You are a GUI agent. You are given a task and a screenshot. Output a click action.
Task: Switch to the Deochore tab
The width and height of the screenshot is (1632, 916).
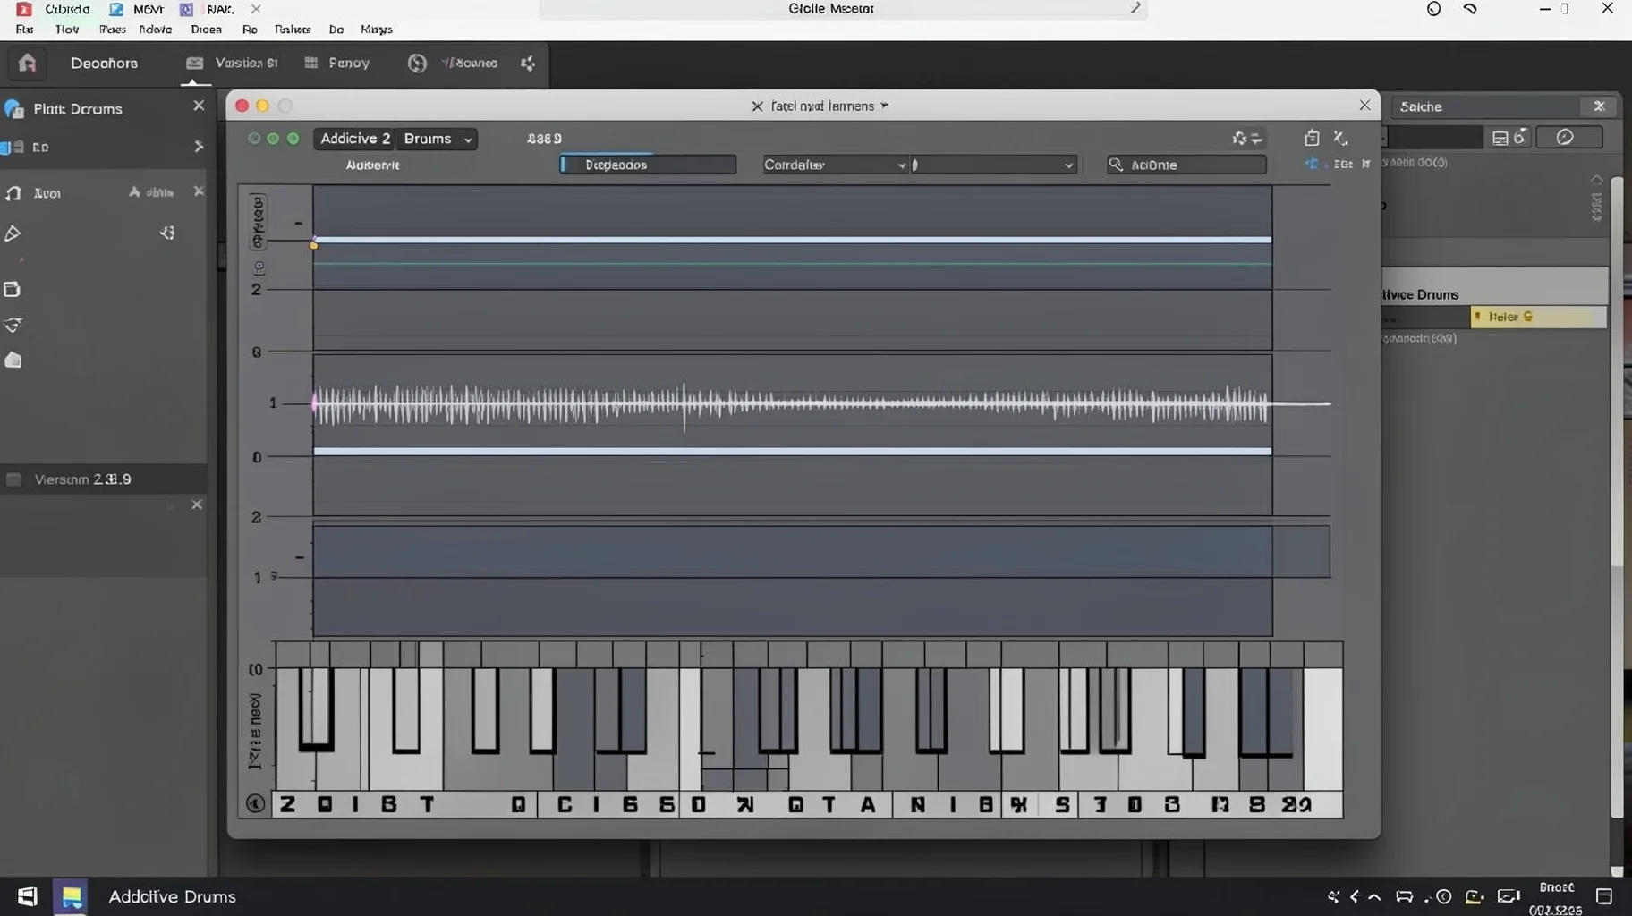tap(105, 63)
